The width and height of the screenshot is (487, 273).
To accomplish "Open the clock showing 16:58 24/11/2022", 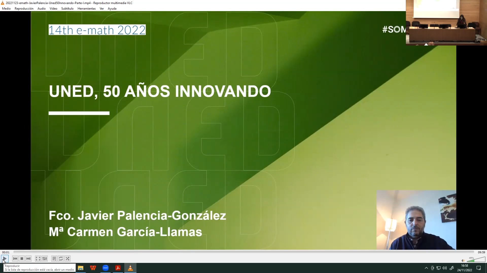I will tap(465, 268).
